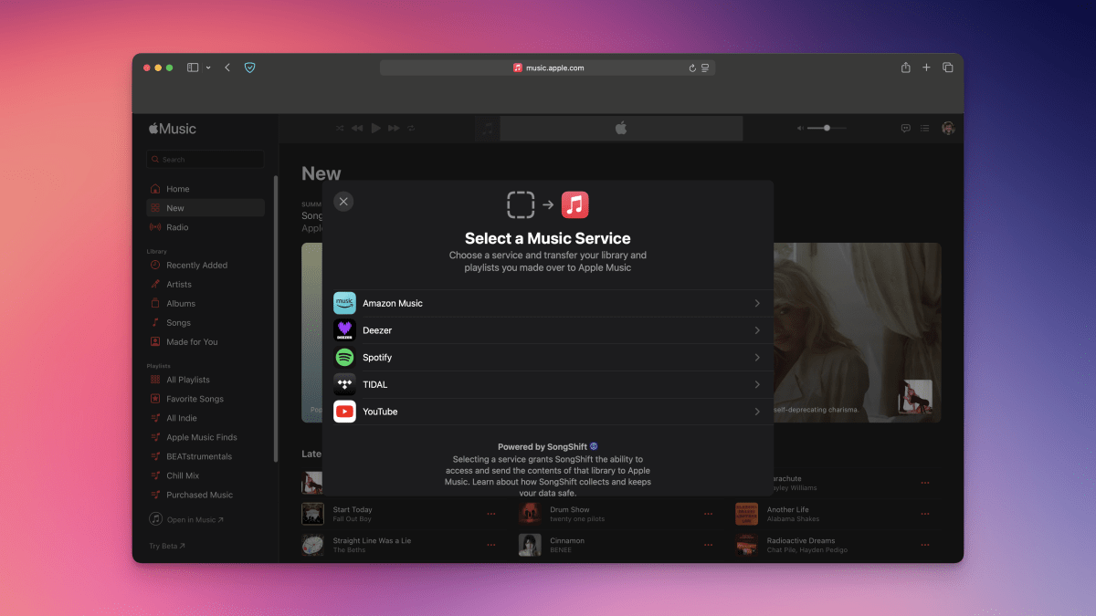Viewport: 1096px width, 616px height.
Task: Click the privacy shield icon in toolbar
Action: tap(249, 68)
